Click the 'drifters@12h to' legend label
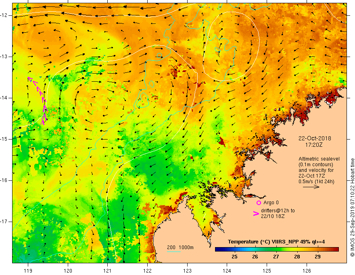 (x=278, y=211)
